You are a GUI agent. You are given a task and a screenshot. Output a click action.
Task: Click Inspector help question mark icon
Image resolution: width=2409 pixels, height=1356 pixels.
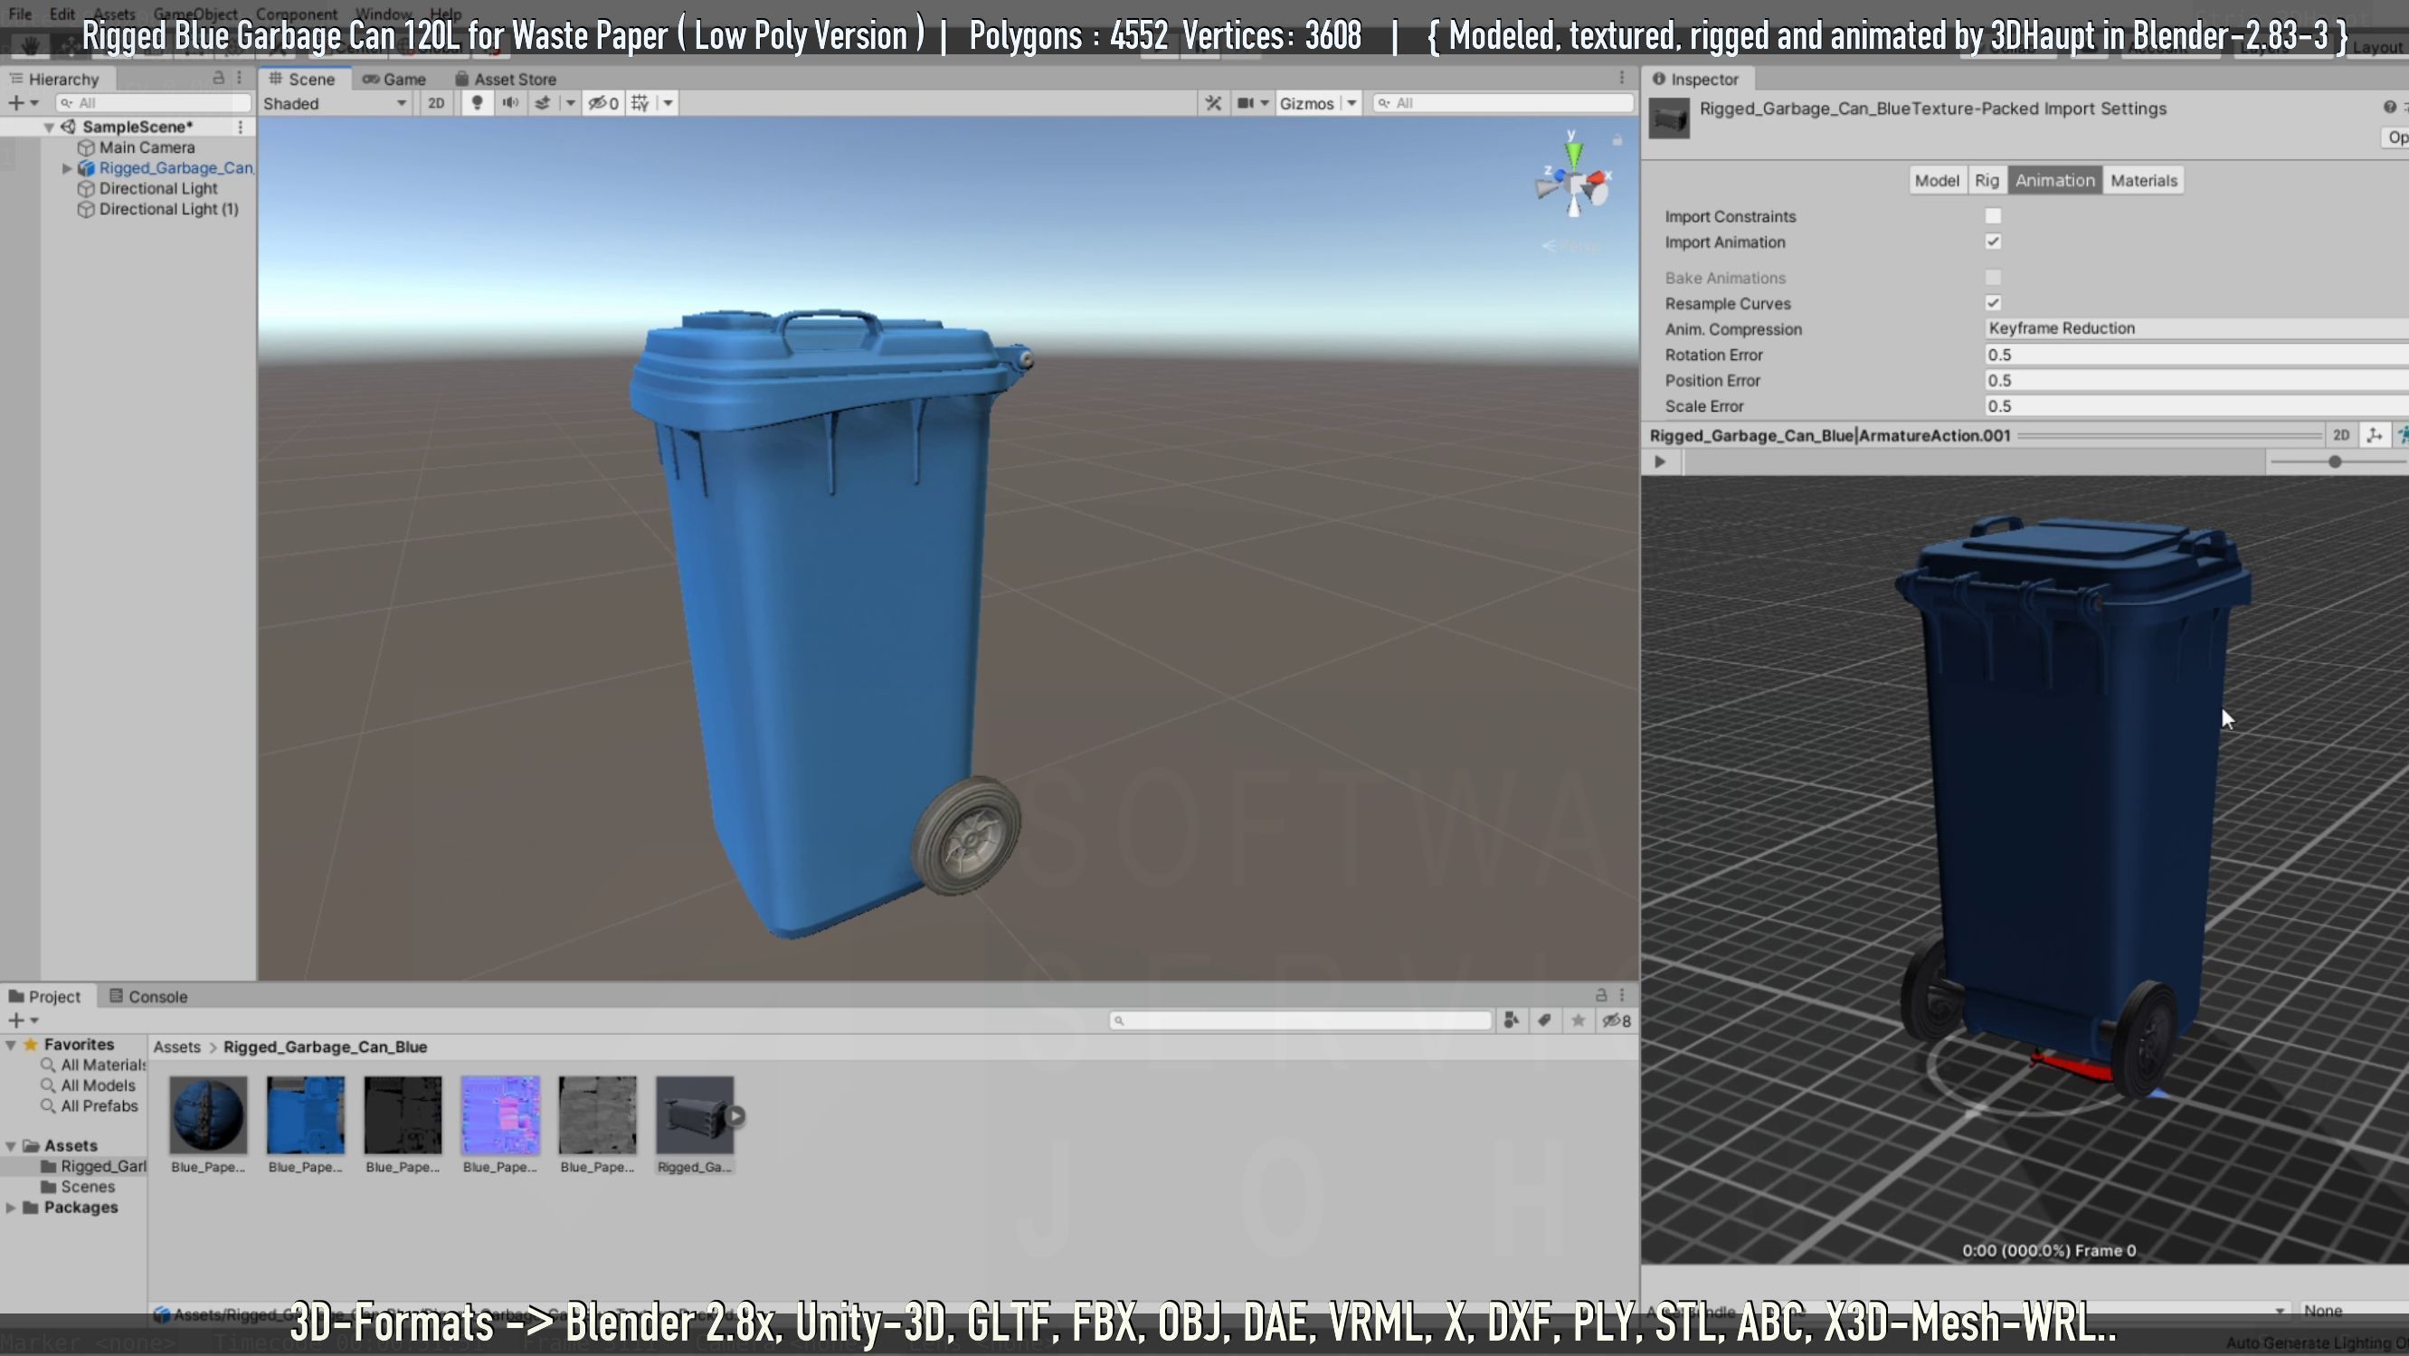(x=2389, y=108)
